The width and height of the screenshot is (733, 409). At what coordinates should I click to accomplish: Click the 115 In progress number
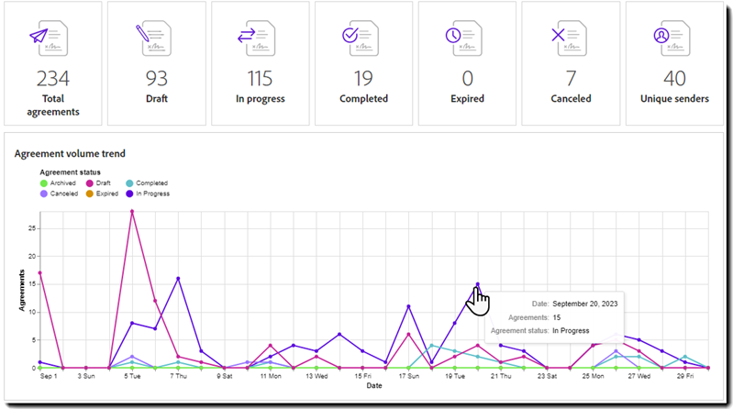tap(260, 79)
